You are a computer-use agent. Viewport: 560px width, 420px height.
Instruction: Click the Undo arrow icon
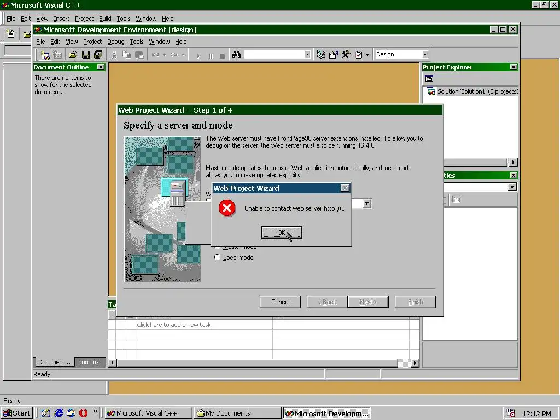(x=155, y=55)
